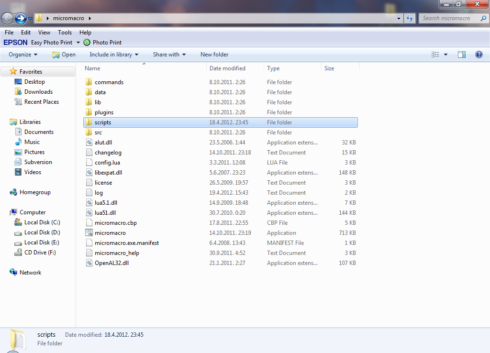
Task: Click the Back navigation arrow button
Action: point(8,19)
